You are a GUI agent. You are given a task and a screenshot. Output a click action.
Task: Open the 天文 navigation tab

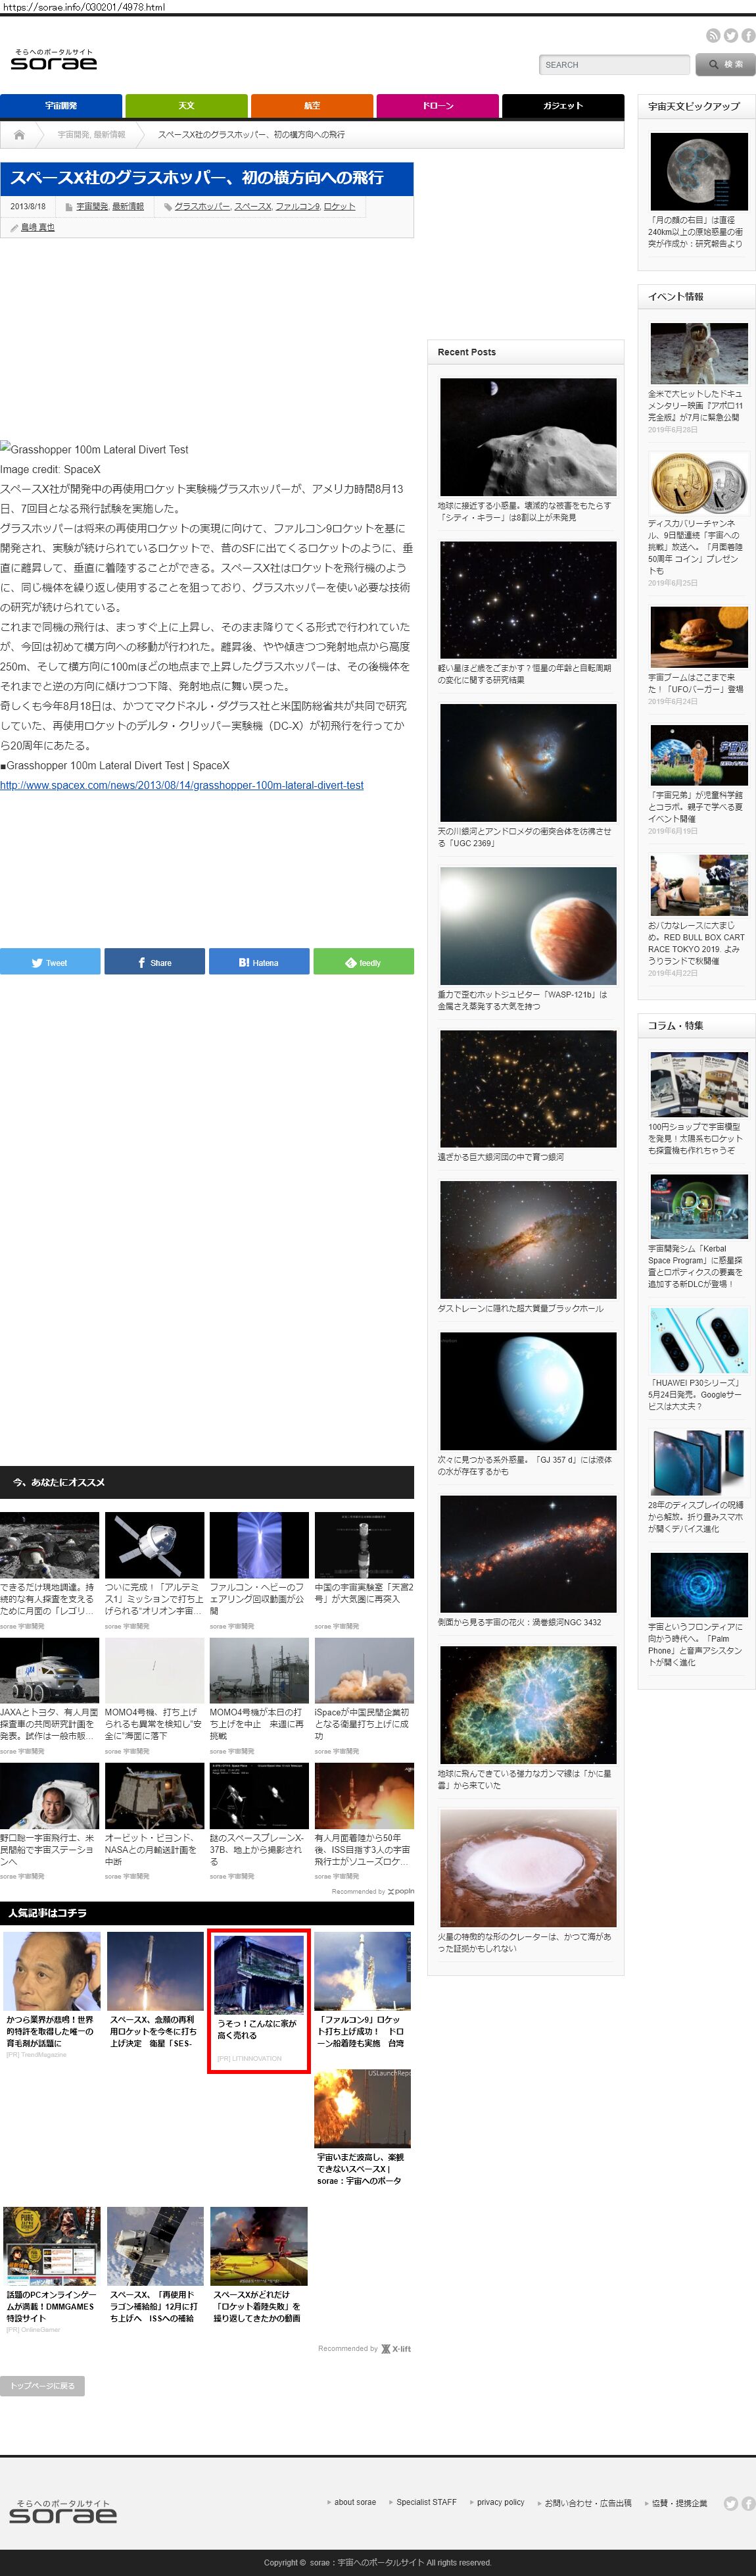pos(187,105)
